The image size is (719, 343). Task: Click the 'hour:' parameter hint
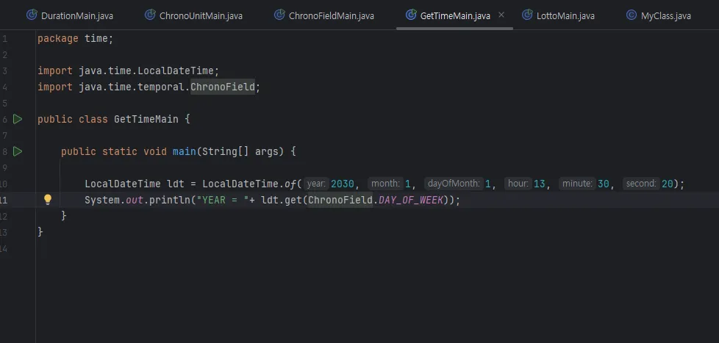click(518, 184)
